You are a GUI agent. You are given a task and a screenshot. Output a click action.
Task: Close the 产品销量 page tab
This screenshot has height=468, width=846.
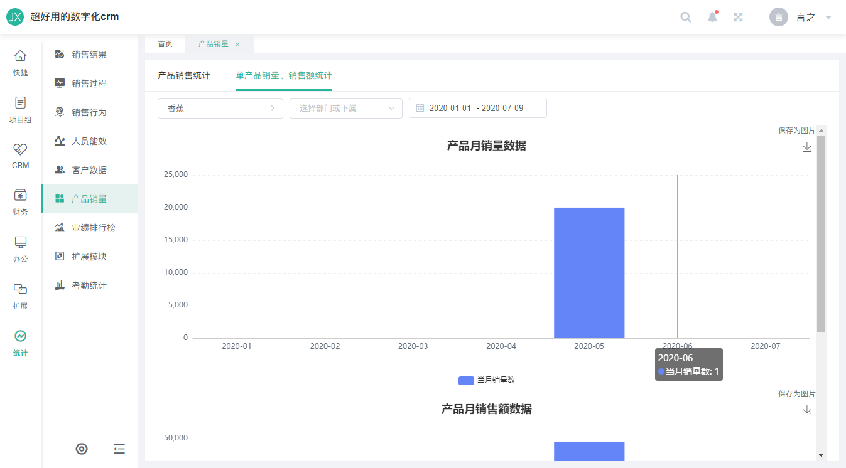click(237, 45)
